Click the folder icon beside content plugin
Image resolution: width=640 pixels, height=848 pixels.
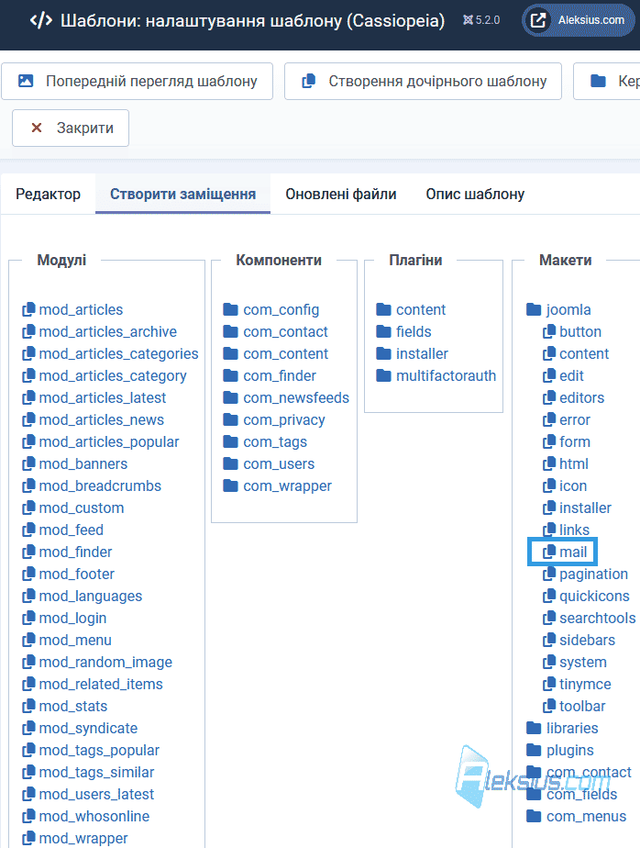pyautogui.click(x=384, y=309)
